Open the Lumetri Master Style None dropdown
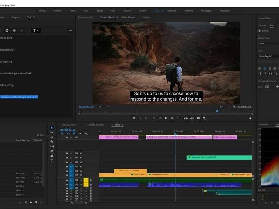The height and width of the screenshot is (209, 279). tap(269, 43)
